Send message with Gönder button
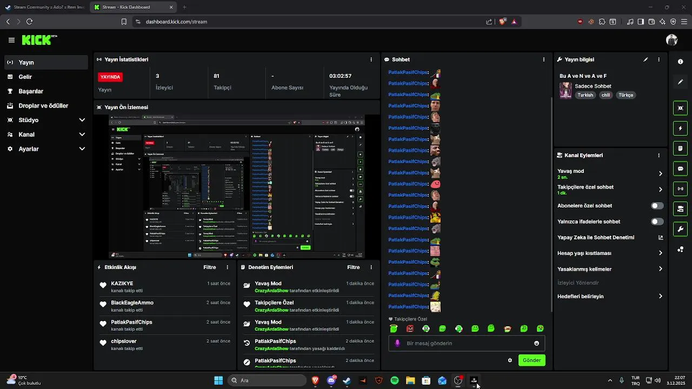692x389 pixels. [x=531, y=360]
